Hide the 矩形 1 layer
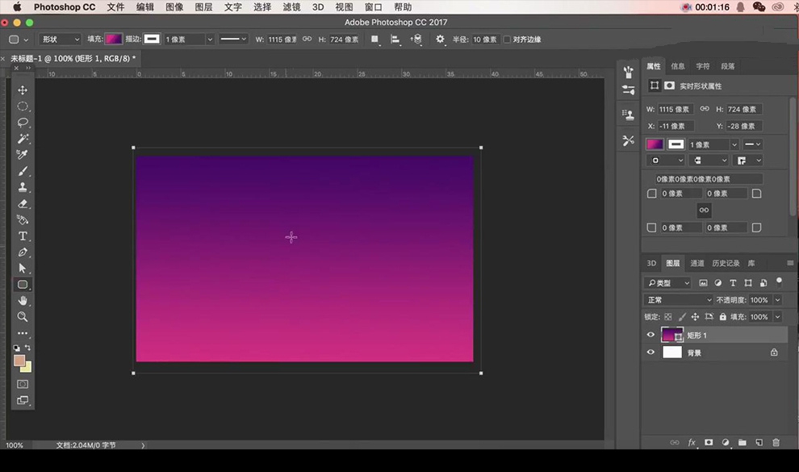The image size is (799, 472). (650, 335)
